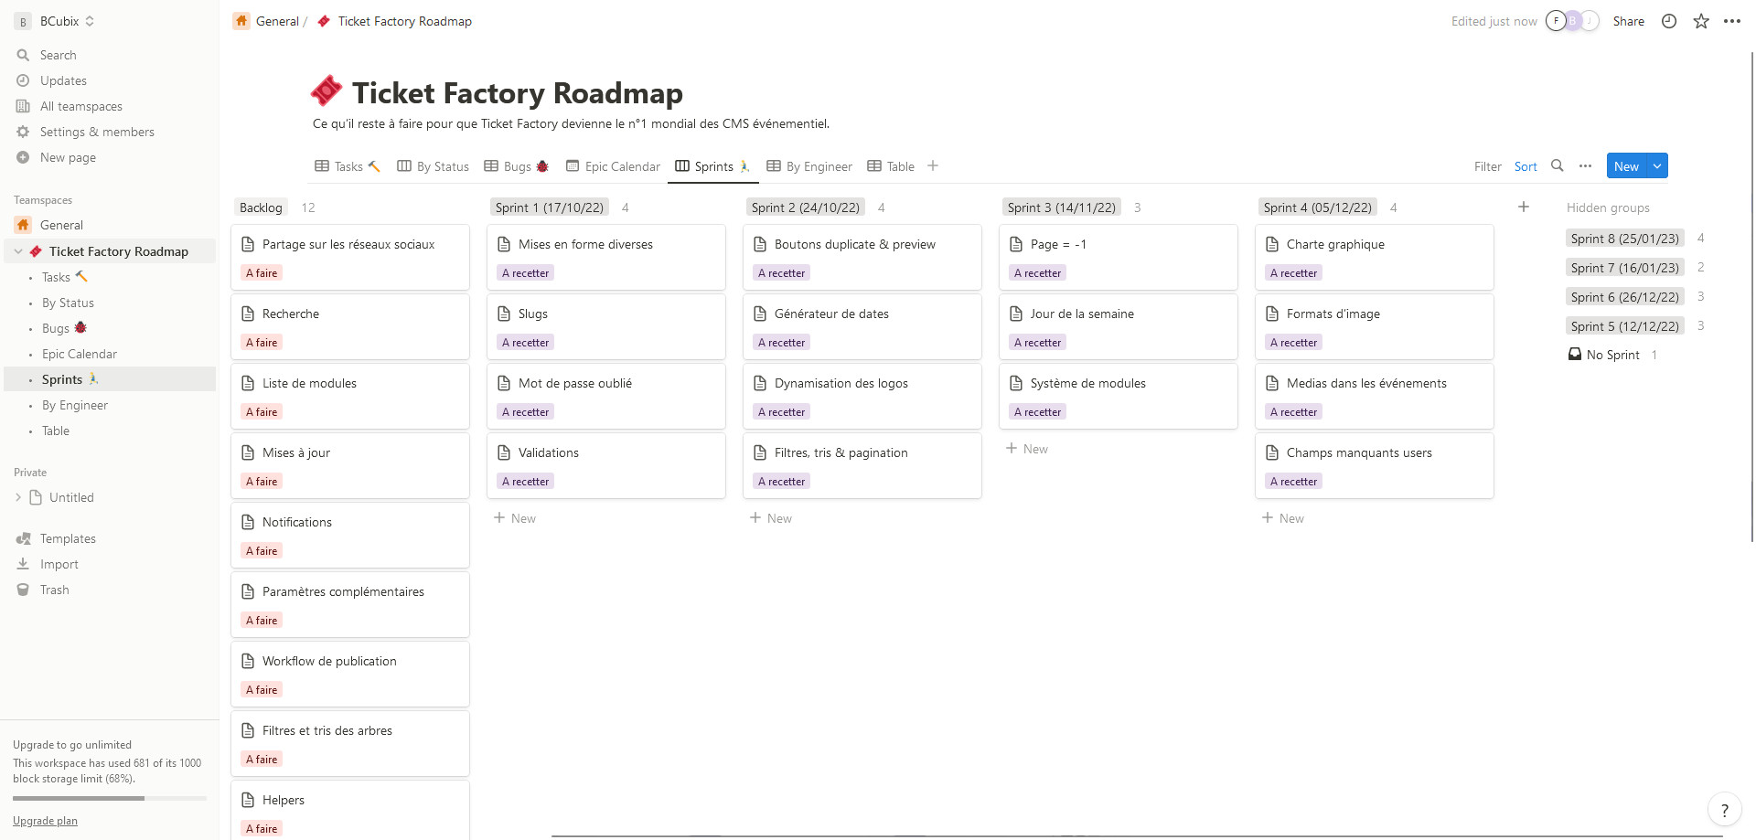Click the Filter button
The height and width of the screenshot is (840, 1756).
pyautogui.click(x=1487, y=166)
